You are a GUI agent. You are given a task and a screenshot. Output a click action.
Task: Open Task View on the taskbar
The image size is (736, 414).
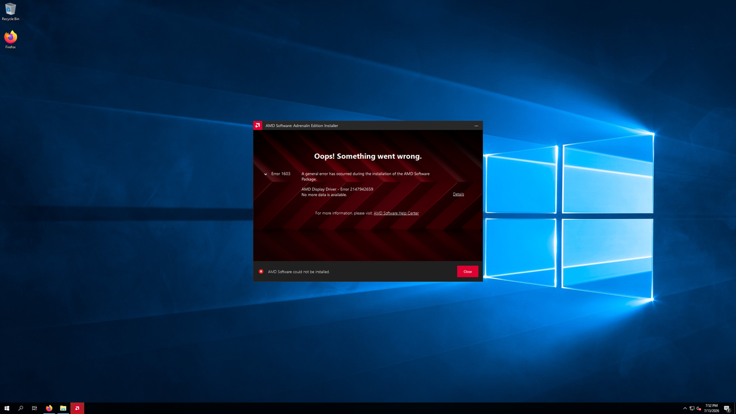click(34, 408)
